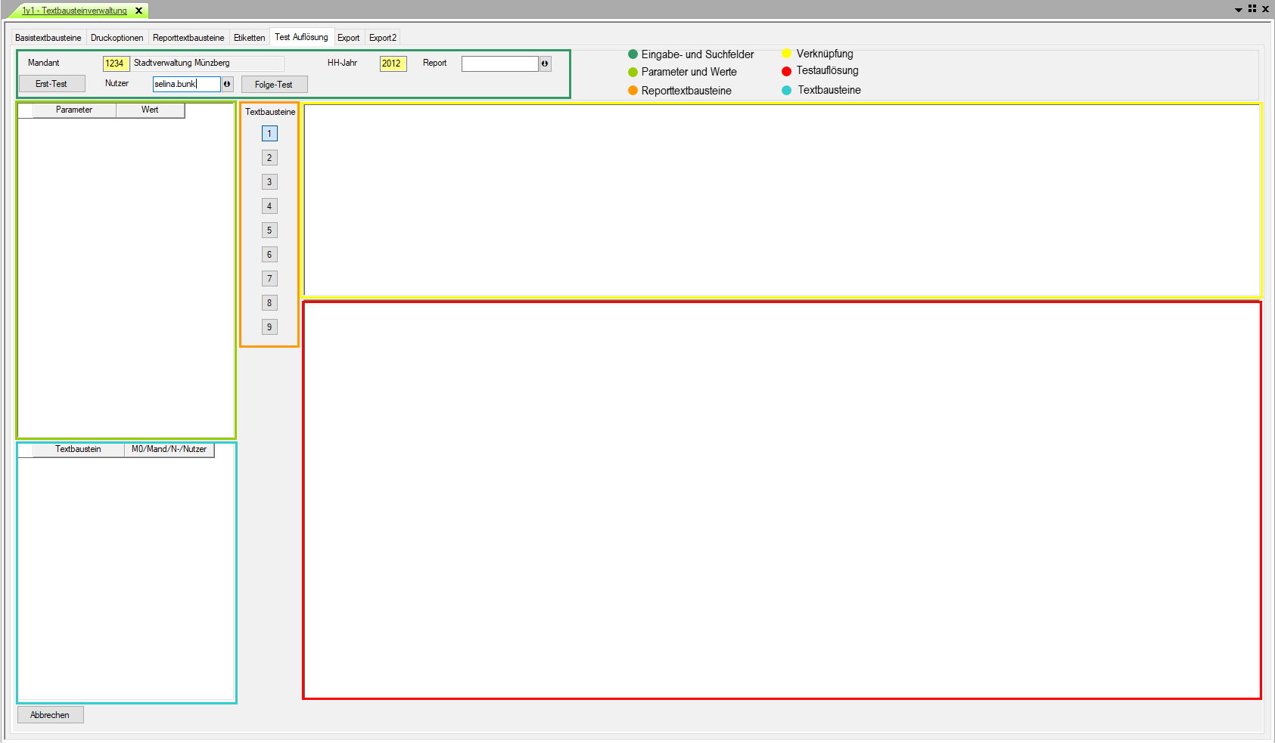Viewport: 1275px width, 743px height.
Task: Close the Textbausteinverwaltung document tab
Action: (138, 11)
